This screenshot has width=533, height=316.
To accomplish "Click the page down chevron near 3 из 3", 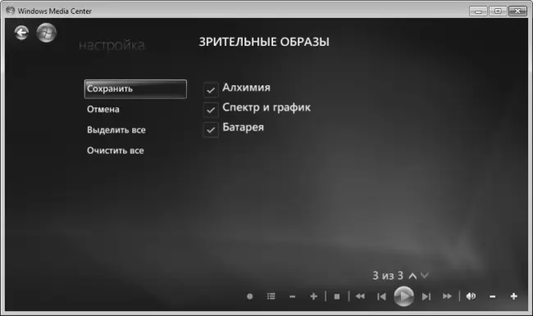I will tap(424, 275).
